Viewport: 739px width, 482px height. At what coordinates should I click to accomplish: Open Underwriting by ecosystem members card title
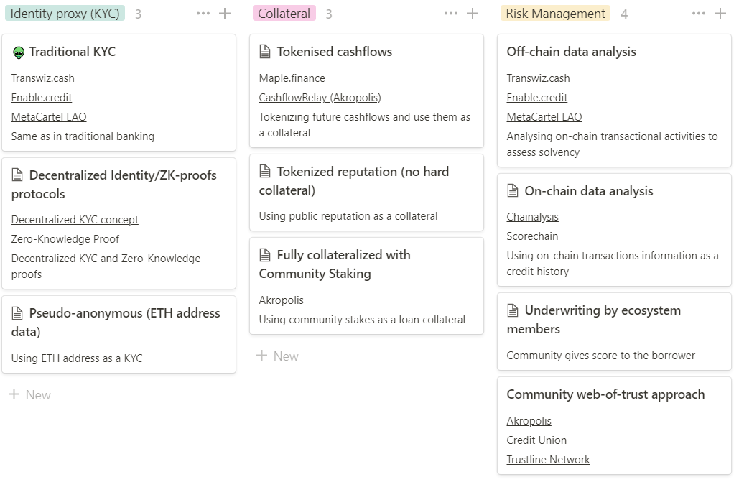(594, 319)
